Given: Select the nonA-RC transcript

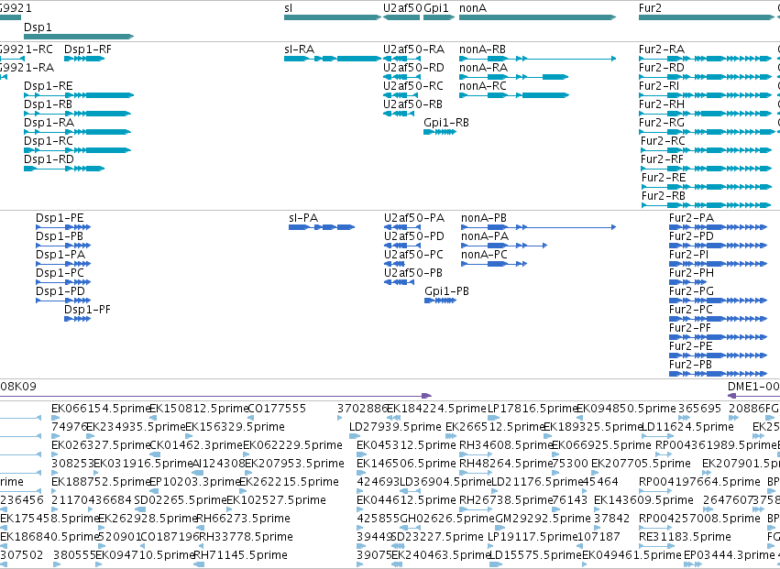Looking at the screenshot, I should click(514, 95).
